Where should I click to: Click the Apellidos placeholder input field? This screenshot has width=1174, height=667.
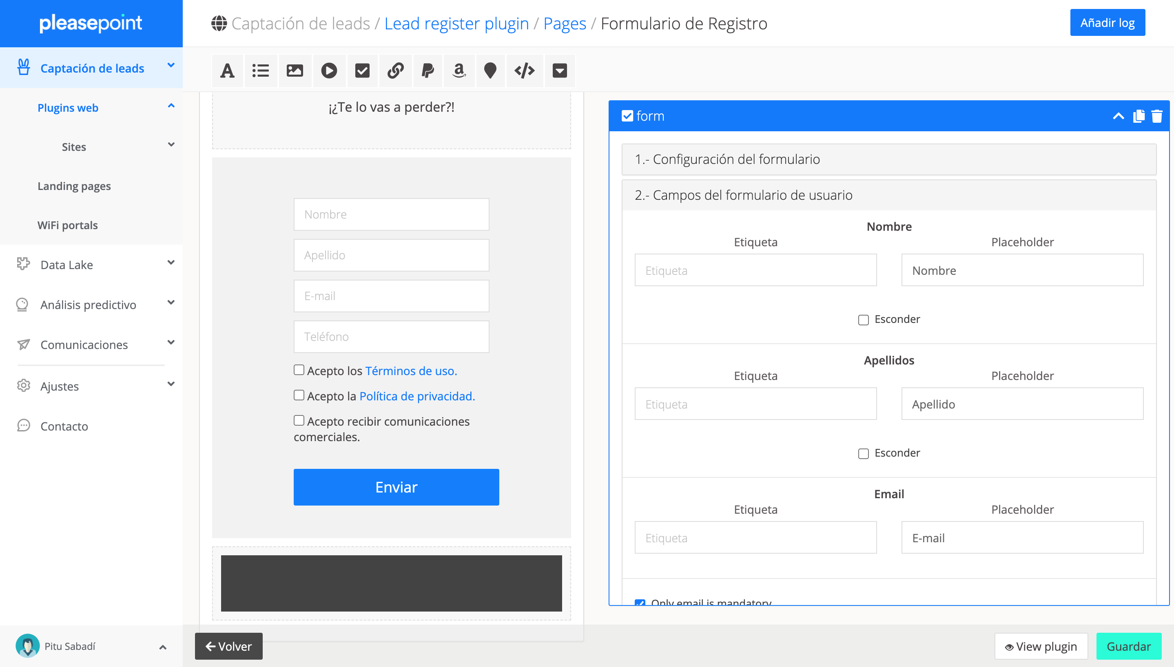[1022, 404]
